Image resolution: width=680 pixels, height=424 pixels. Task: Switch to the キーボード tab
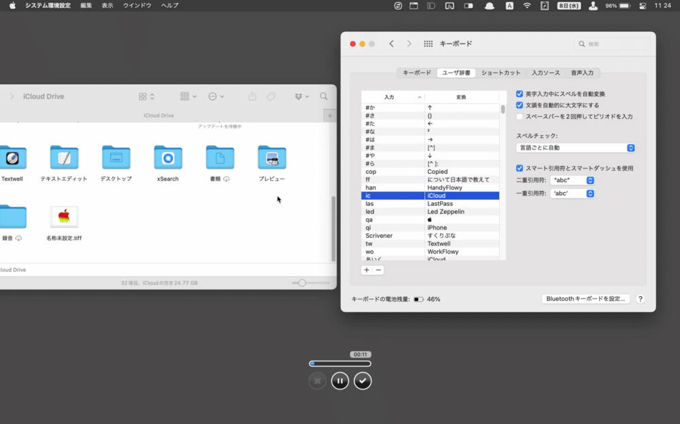417,73
